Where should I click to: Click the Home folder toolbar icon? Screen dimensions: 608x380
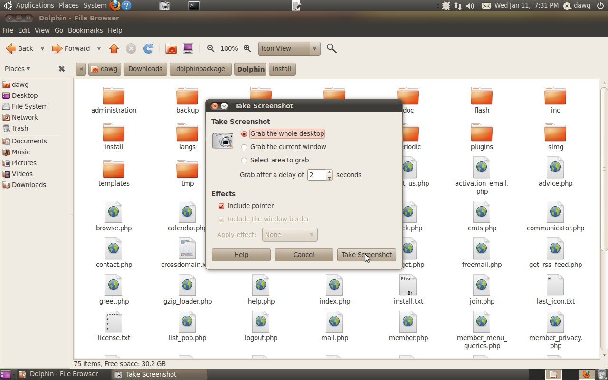171,48
